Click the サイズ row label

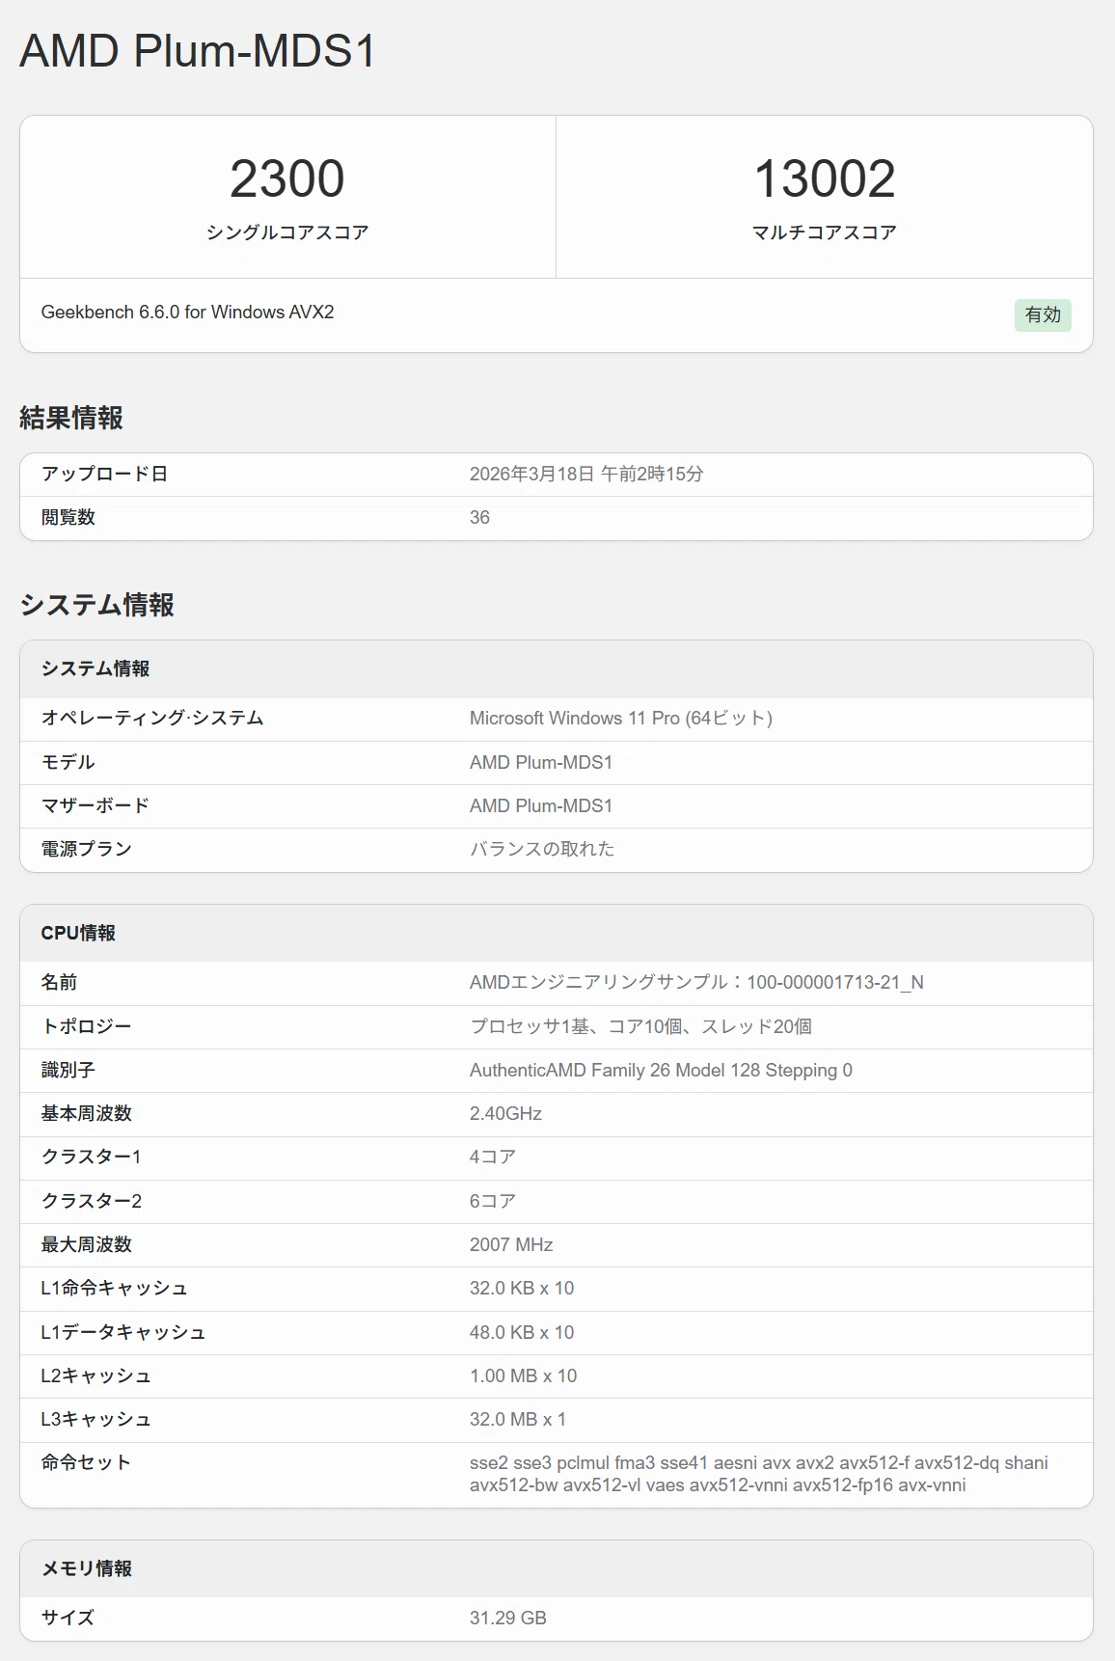[68, 1618]
